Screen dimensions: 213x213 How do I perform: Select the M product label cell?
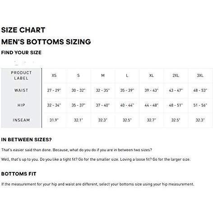click(x=103, y=75)
